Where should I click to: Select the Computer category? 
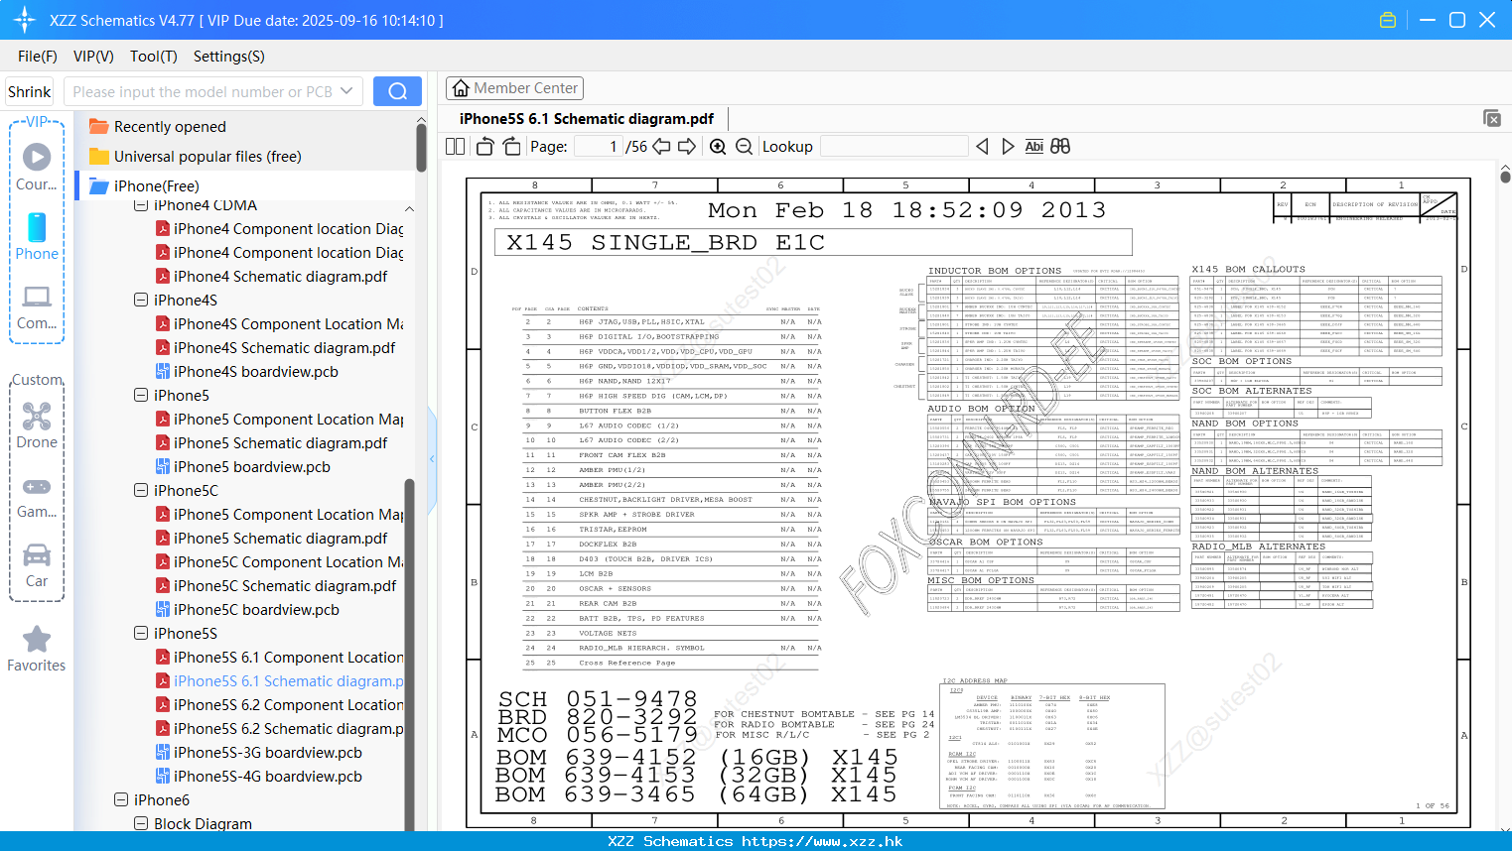(x=37, y=306)
